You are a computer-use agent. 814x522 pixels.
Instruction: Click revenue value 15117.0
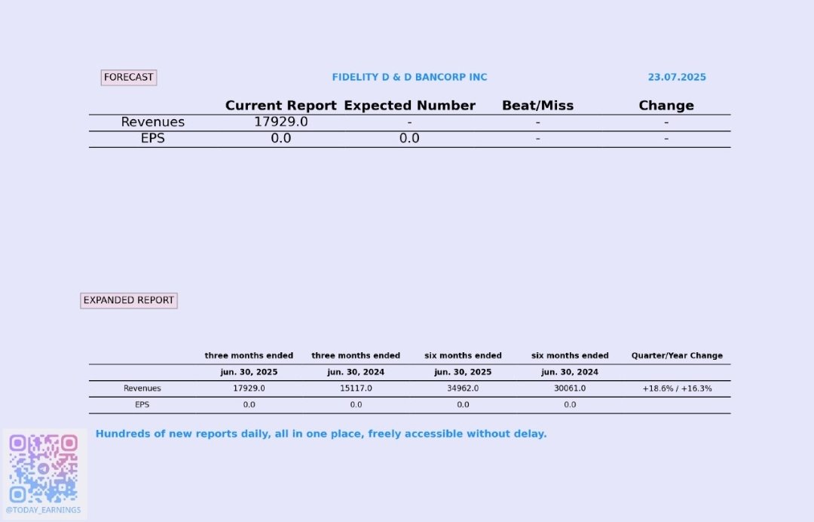(356, 388)
